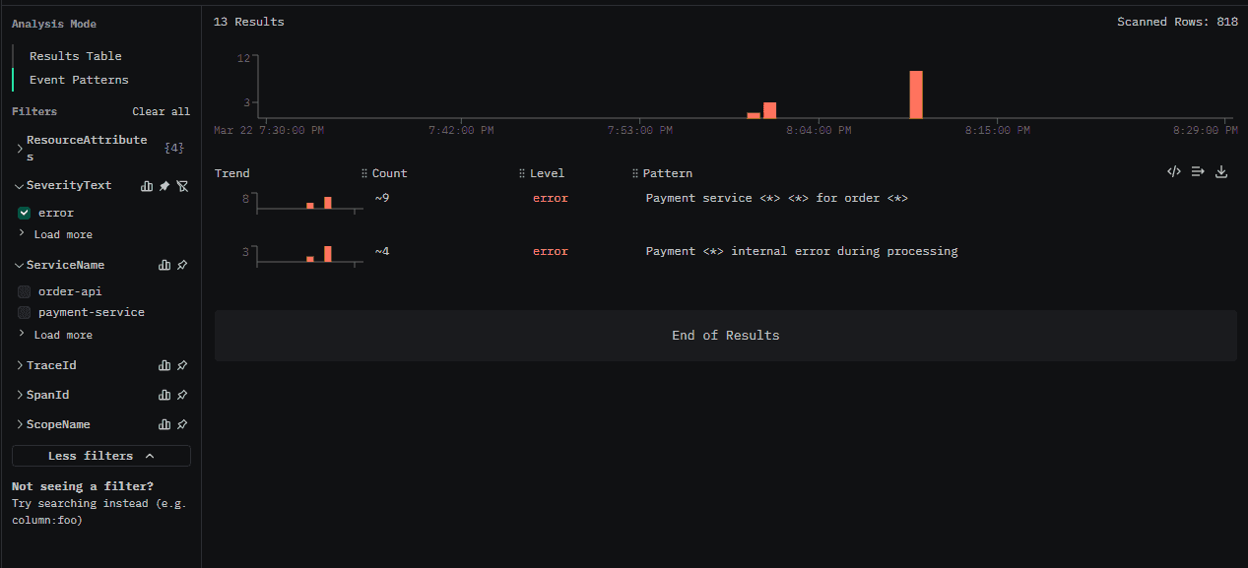
Task: Expand the TraceId filter group
Action: [x=20, y=366]
